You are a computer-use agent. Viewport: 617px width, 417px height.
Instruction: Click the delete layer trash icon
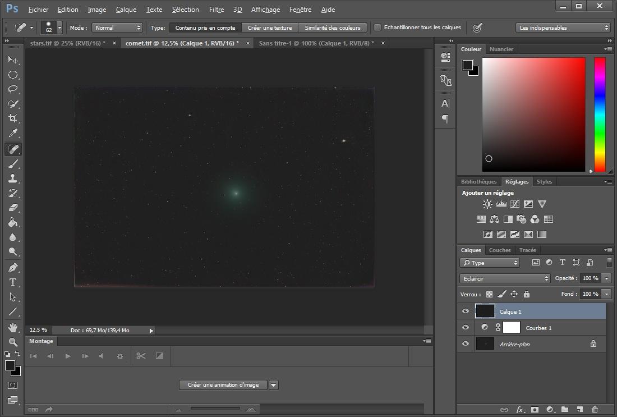(x=595, y=410)
